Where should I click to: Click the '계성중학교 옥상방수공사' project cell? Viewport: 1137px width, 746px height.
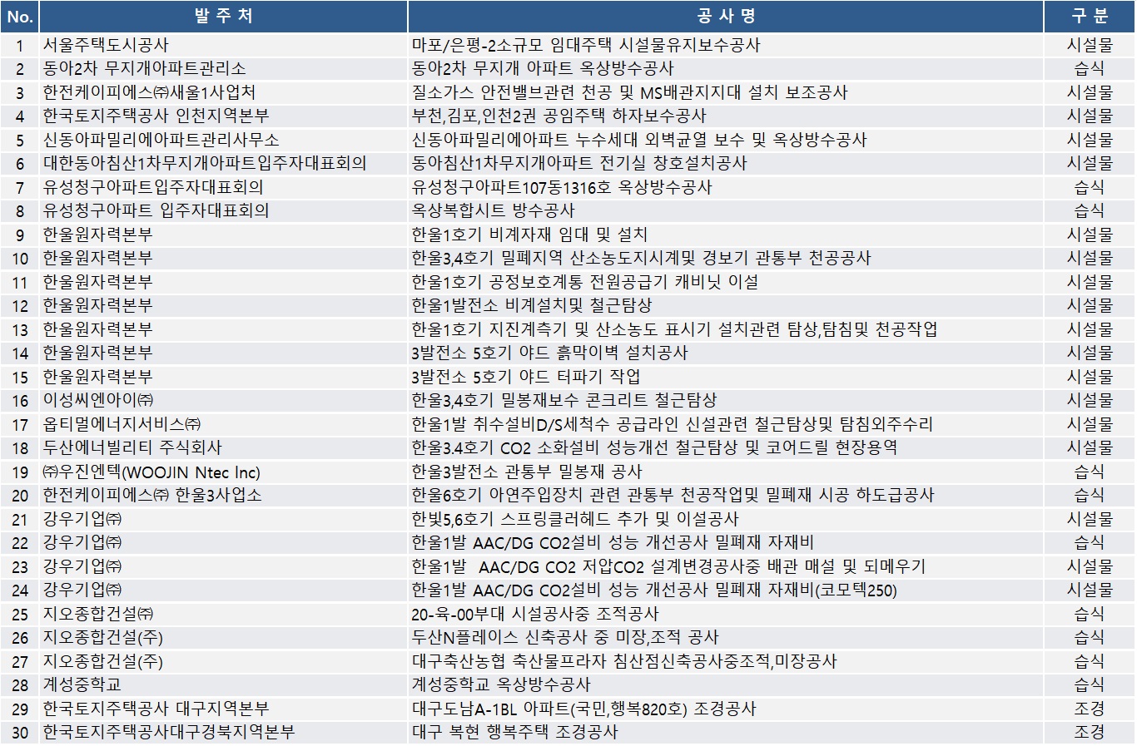pyautogui.click(x=501, y=684)
